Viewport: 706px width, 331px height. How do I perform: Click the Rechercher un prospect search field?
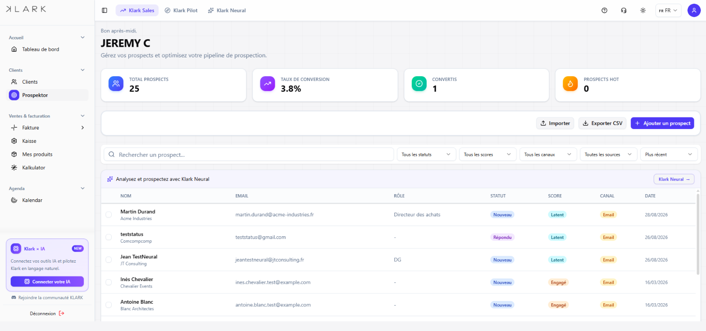point(248,154)
